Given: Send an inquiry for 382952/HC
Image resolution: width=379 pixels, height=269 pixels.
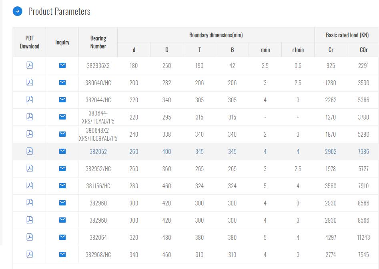Looking at the screenshot, I should pyautogui.click(x=62, y=168).
